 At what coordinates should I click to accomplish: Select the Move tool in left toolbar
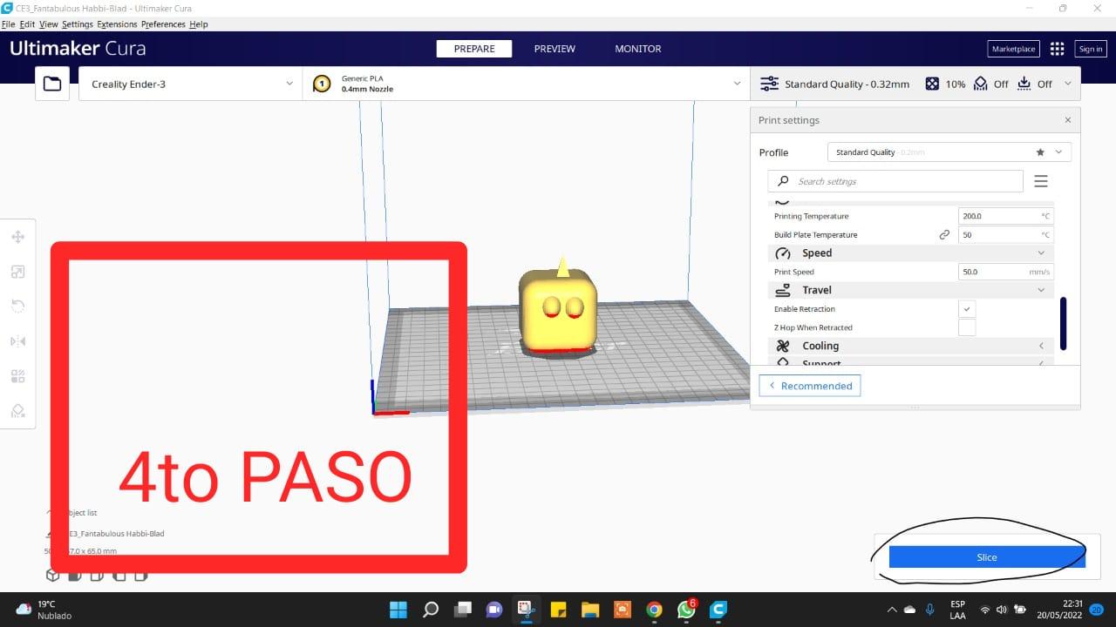pyautogui.click(x=17, y=237)
